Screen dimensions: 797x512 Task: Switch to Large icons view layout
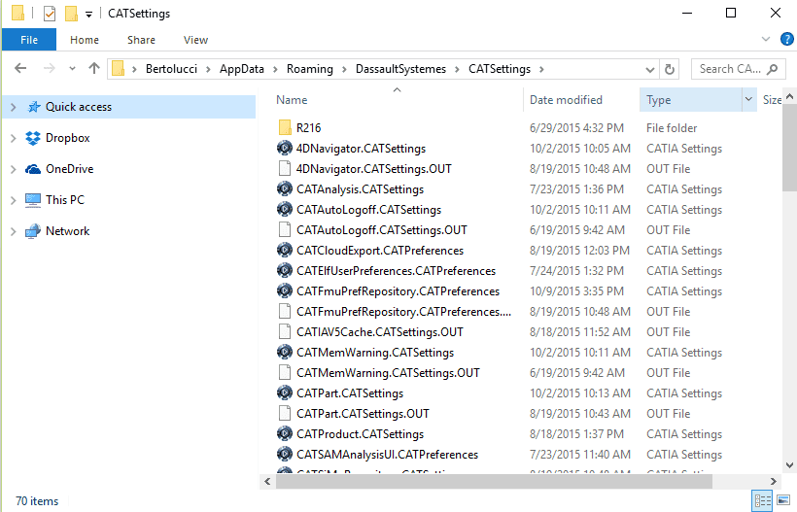[x=783, y=500]
